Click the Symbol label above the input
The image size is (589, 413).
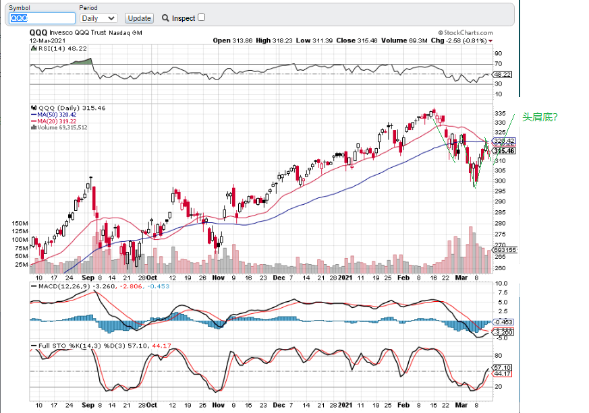point(19,8)
